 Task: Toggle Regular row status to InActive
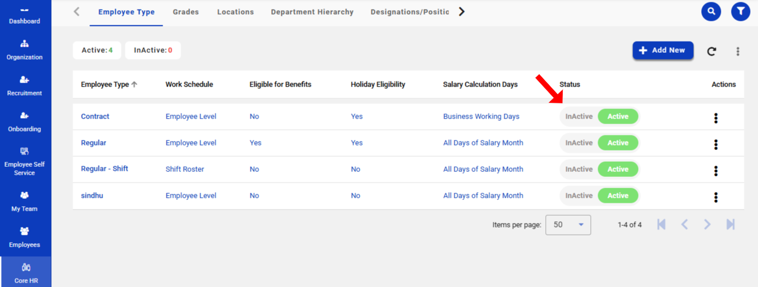click(x=578, y=143)
